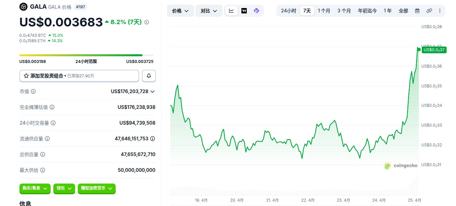Click the info icon next to 总供应量
The width and height of the screenshot is (456, 206).
click(x=43, y=154)
